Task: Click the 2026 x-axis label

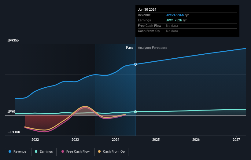Action: [x=196, y=140]
